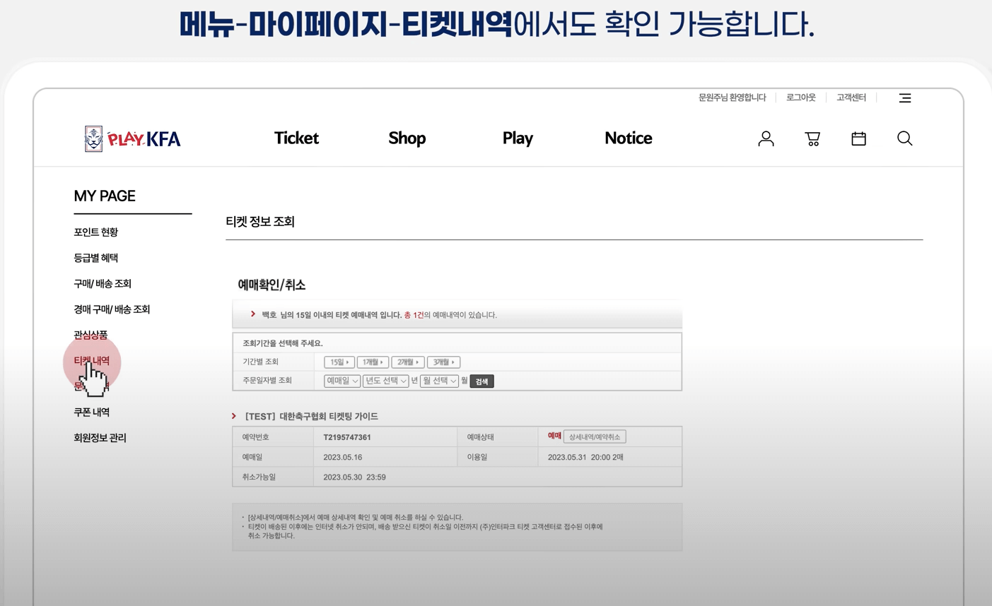This screenshot has width=992, height=606.
Task: Open the search icon
Action: 905,138
